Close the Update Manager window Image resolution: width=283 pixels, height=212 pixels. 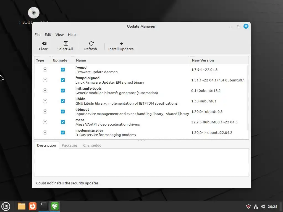246,26
